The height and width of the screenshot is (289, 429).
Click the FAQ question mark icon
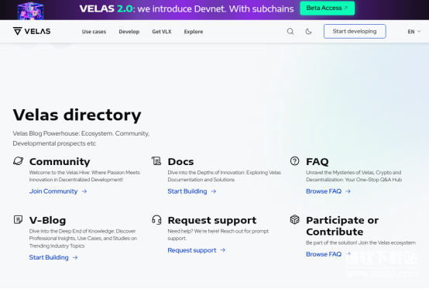point(295,161)
